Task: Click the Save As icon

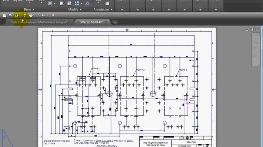Action: click(x=25, y=16)
